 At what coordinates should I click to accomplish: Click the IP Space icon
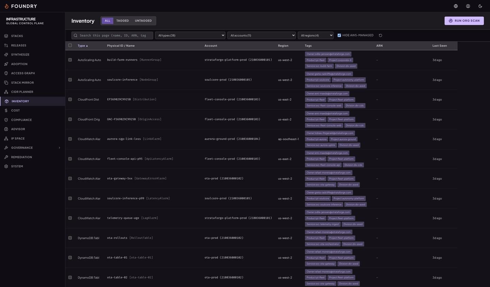click(6, 138)
